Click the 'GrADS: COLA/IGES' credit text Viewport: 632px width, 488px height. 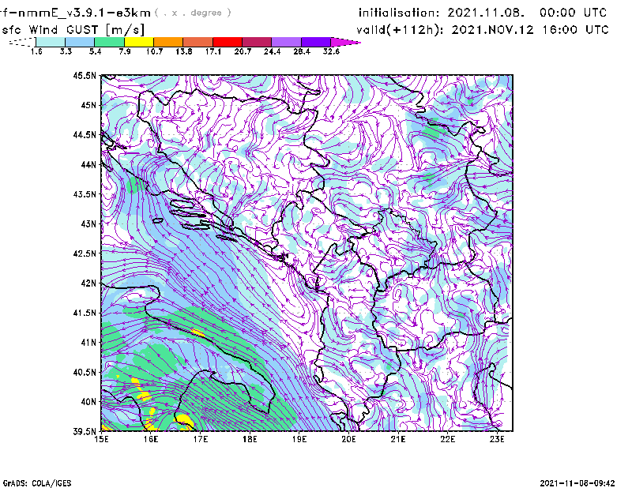(x=37, y=483)
